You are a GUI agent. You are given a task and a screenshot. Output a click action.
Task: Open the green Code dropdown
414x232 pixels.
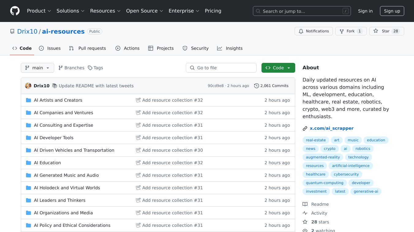pos(278,68)
